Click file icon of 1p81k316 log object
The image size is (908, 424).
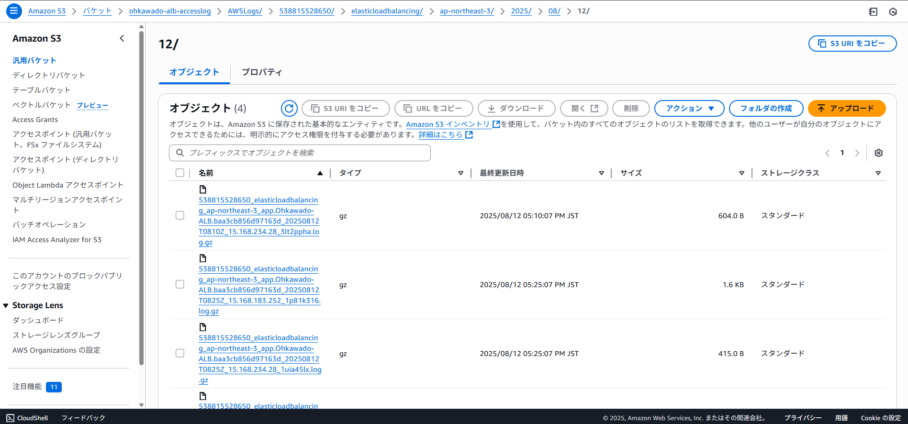pyautogui.click(x=203, y=258)
